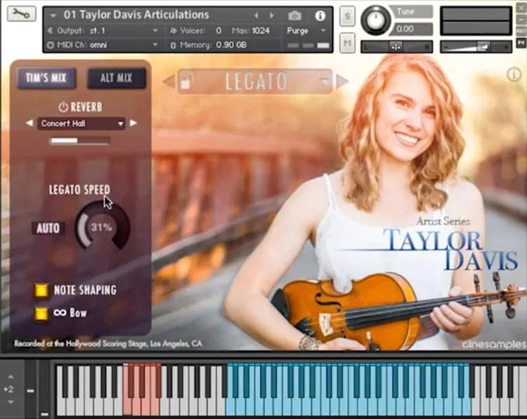Viewport: 527px width, 419px height.
Task: Click the reverb amount slider
Action: [79, 141]
